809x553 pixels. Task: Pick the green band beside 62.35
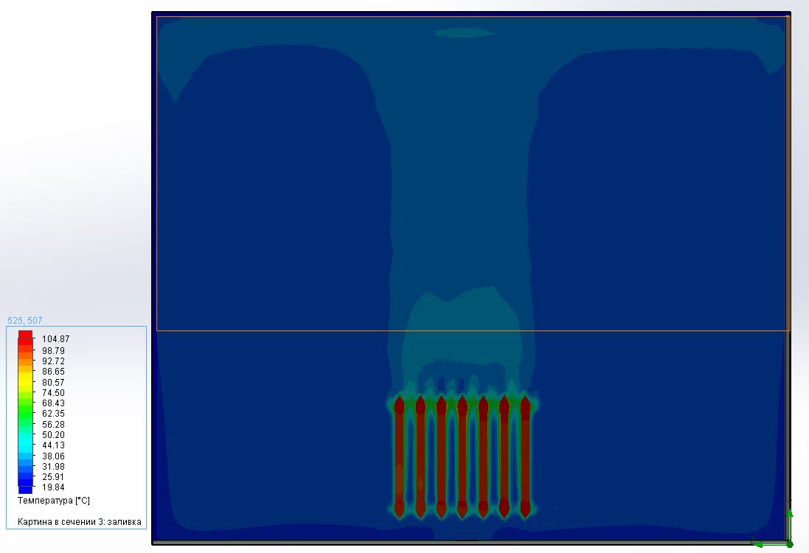pyautogui.click(x=25, y=414)
